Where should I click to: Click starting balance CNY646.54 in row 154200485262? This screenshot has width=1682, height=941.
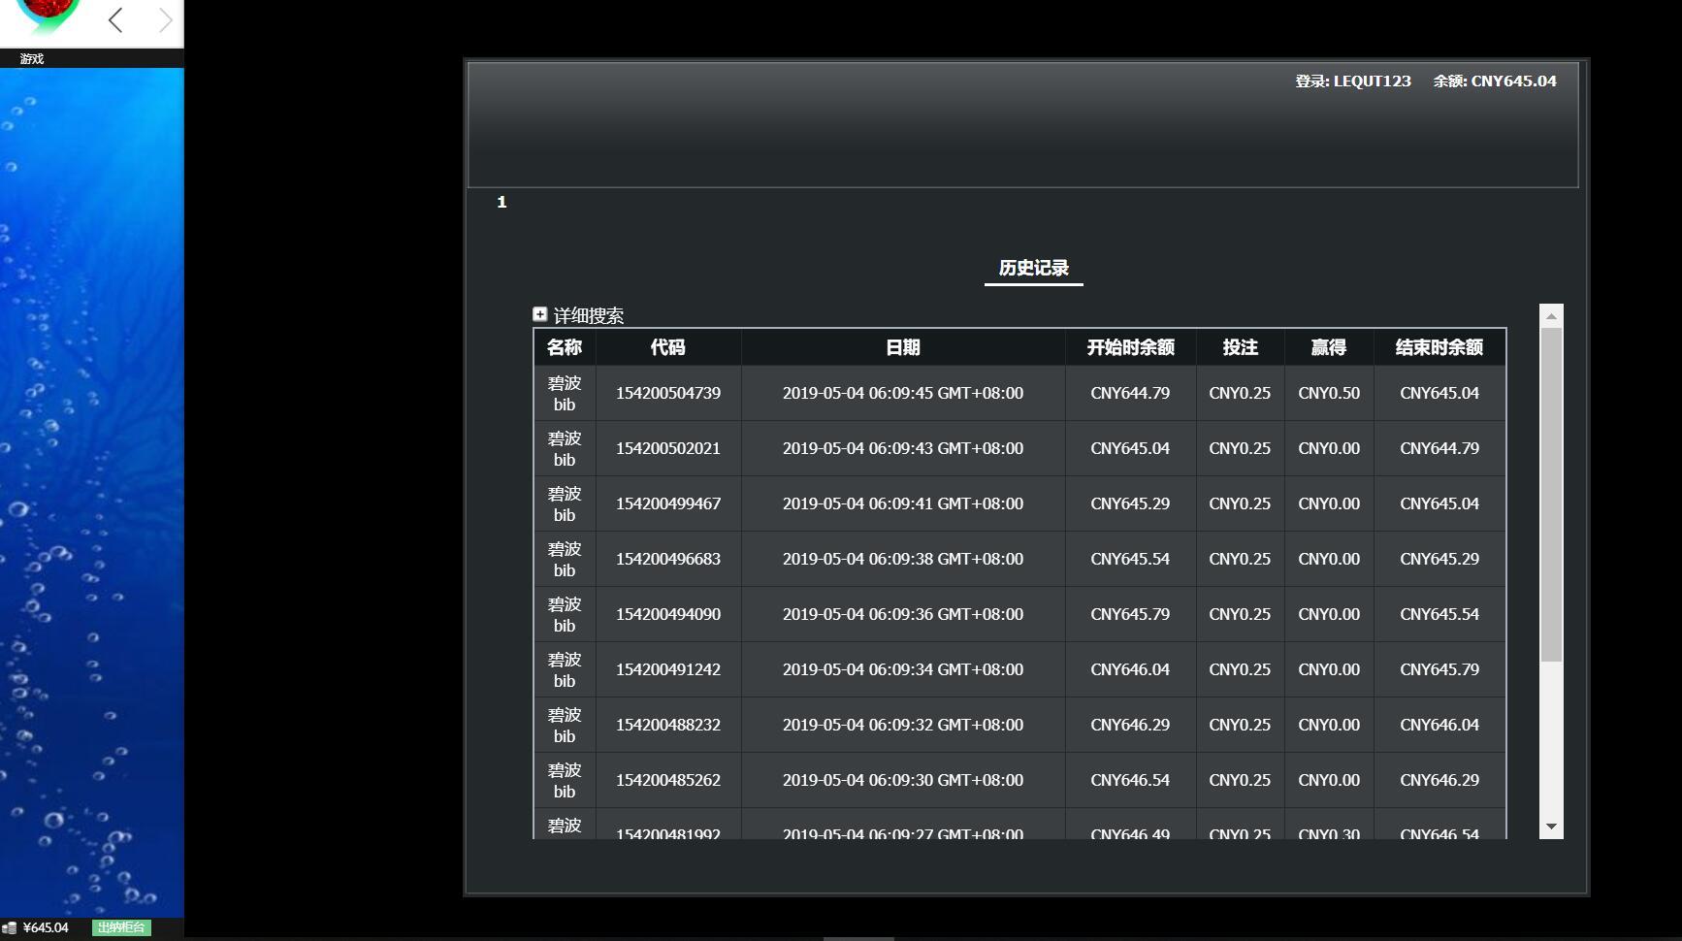click(x=1130, y=780)
